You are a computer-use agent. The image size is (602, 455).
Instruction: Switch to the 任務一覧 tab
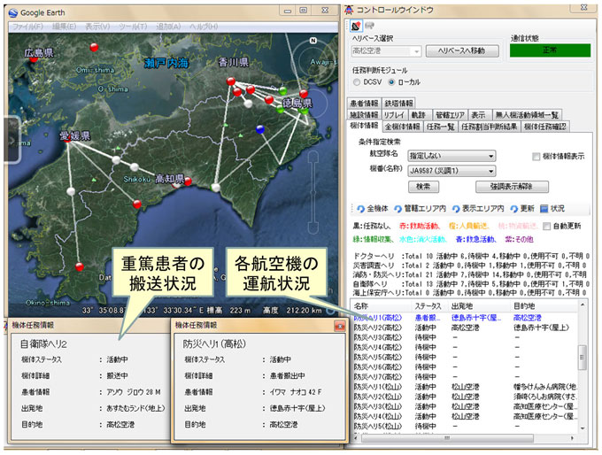(440, 127)
